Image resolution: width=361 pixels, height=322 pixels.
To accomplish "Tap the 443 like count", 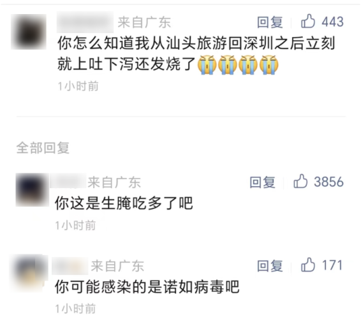I will pos(333,22).
